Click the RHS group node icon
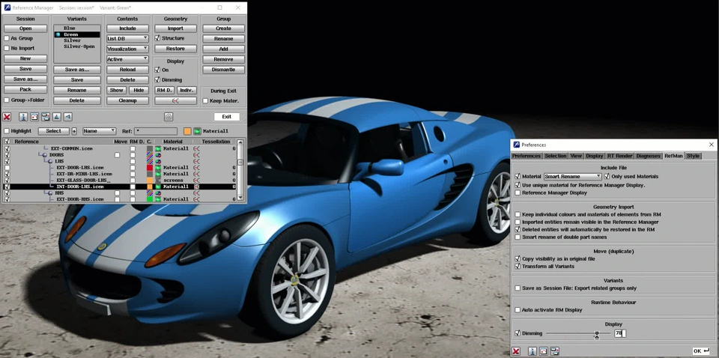Image resolution: width=719 pixels, height=358 pixels. pos(50,193)
